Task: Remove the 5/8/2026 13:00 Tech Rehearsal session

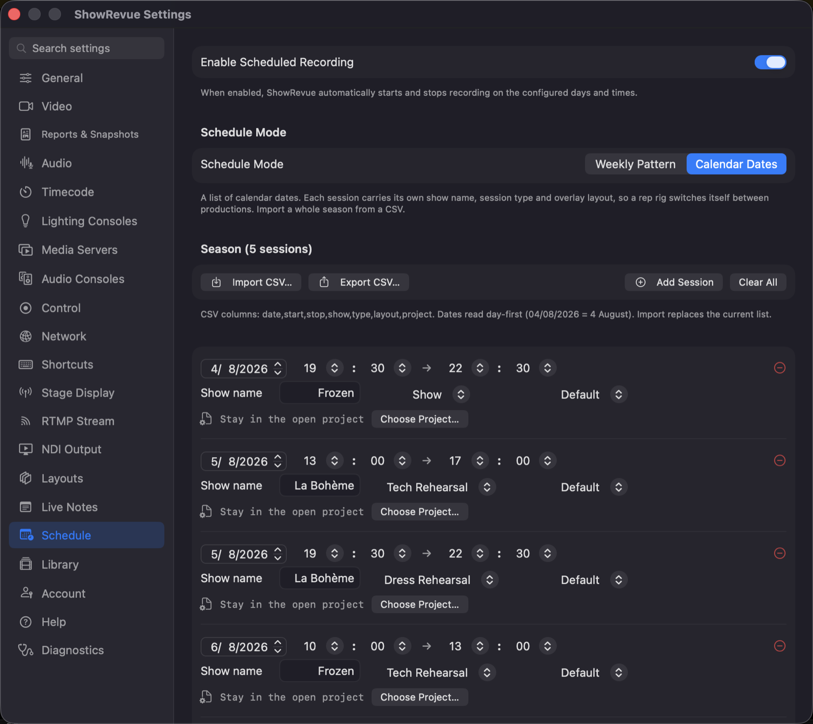Action: [x=780, y=460]
